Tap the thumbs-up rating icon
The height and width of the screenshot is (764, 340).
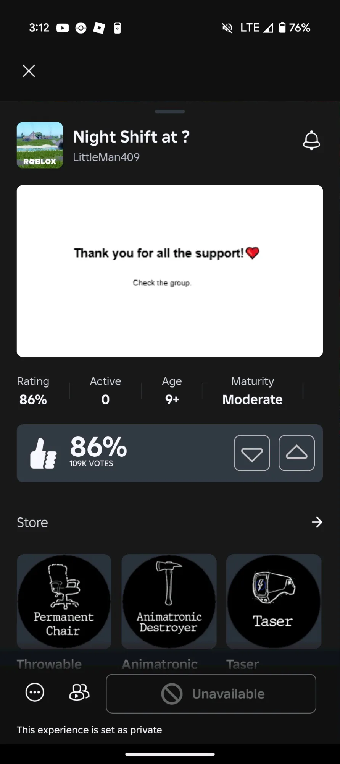[43, 453]
